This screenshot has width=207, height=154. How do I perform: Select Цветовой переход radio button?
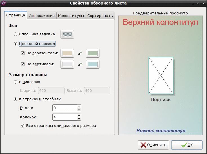pos(15,44)
